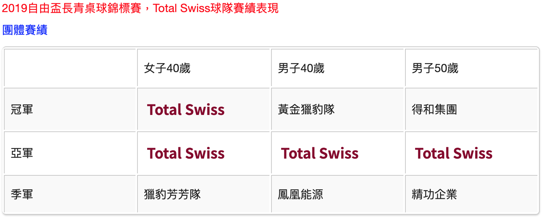This screenshot has width=546, height=219.
Task: Click Total Swiss球隊賽績表現 in the red heading
Action: [216, 9]
